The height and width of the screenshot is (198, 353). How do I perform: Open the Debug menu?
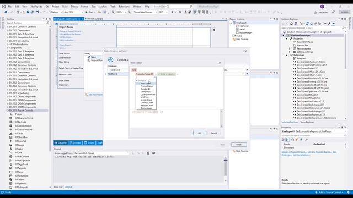(x=74, y=7)
